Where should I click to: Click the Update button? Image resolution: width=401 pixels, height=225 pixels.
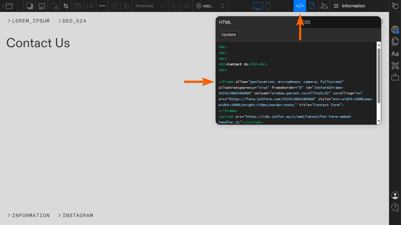229,35
